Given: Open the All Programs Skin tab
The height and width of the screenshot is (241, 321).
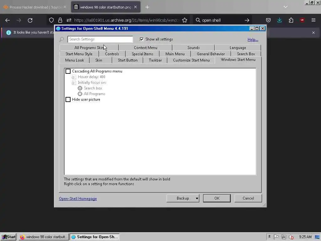Looking at the screenshot, I should (89, 48).
